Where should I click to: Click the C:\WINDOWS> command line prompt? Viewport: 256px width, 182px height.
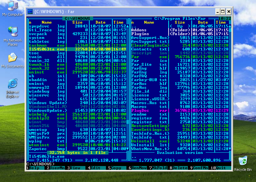point(40,164)
